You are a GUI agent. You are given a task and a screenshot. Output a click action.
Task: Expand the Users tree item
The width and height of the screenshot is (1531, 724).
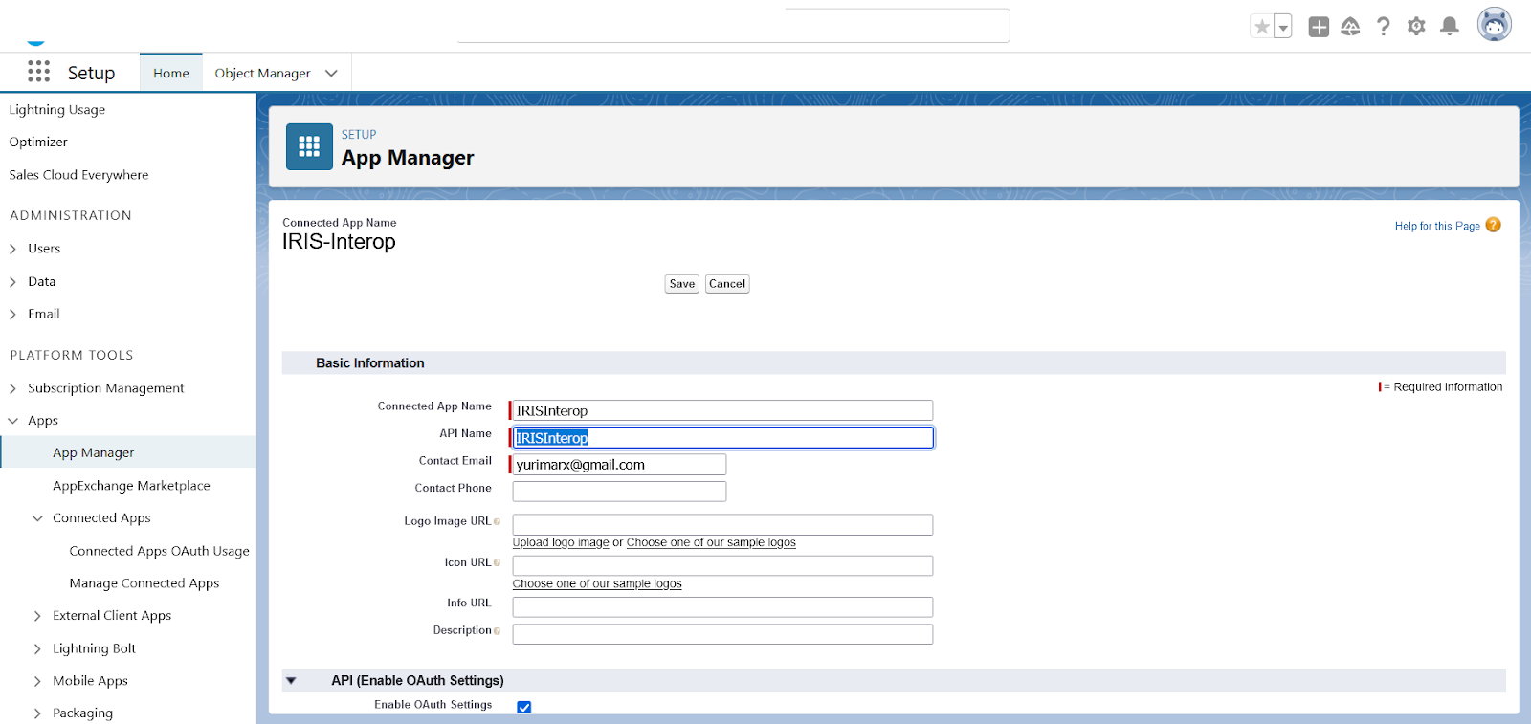click(x=12, y=249)
